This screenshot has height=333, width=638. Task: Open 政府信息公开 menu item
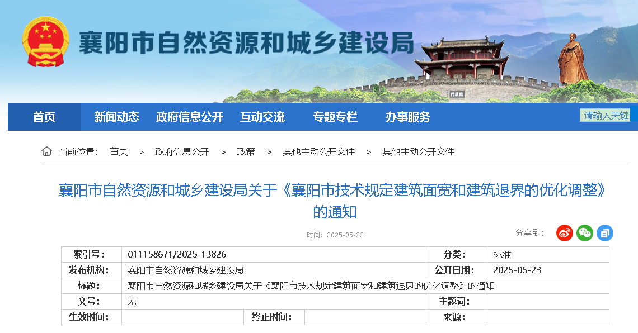coord(190,117)
